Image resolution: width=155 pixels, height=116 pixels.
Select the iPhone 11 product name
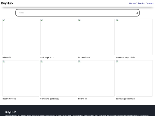[x=7, y=57]
